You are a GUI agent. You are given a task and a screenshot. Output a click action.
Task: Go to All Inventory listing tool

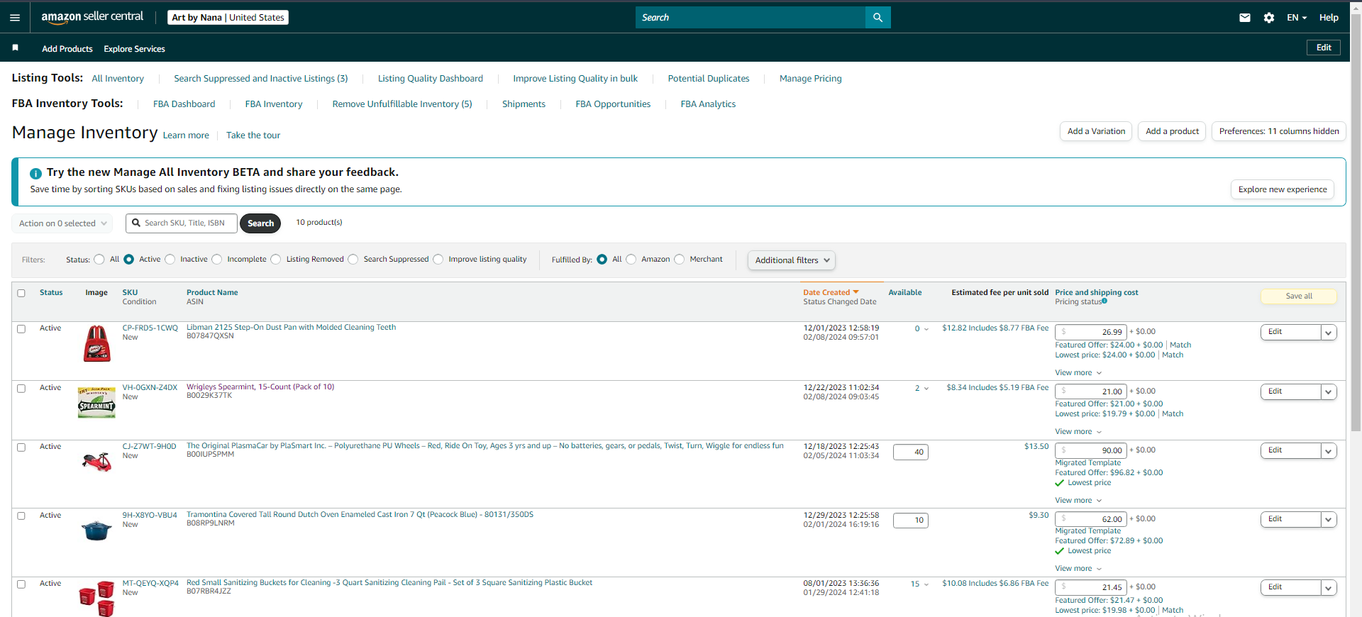118,79
